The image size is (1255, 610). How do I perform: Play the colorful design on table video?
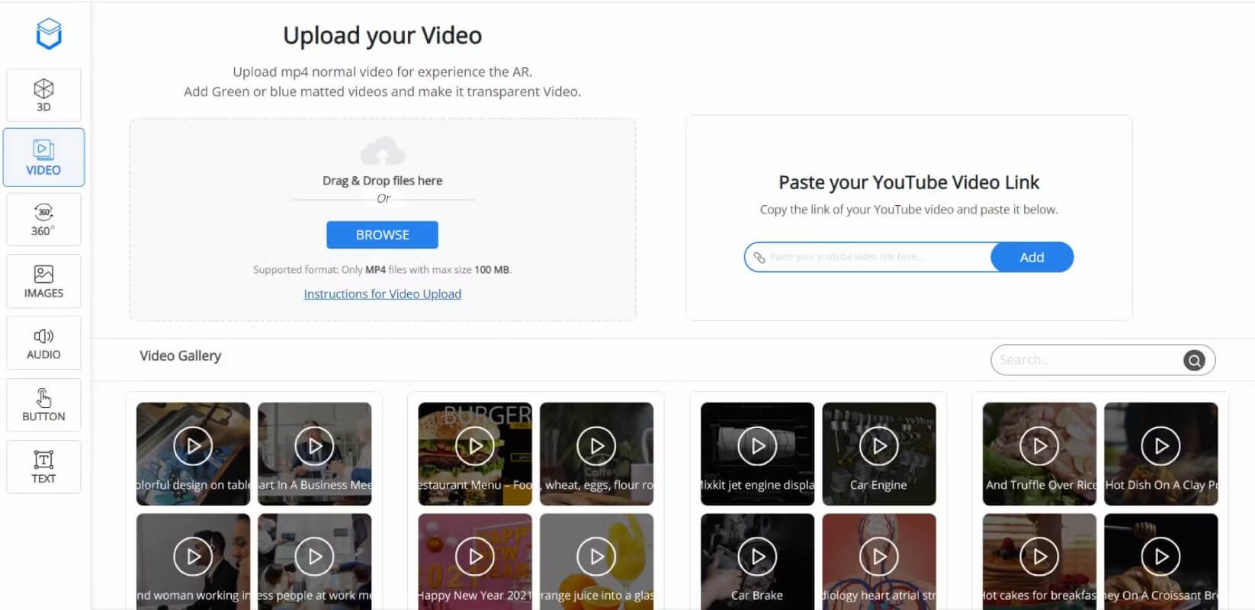(193, 446)
